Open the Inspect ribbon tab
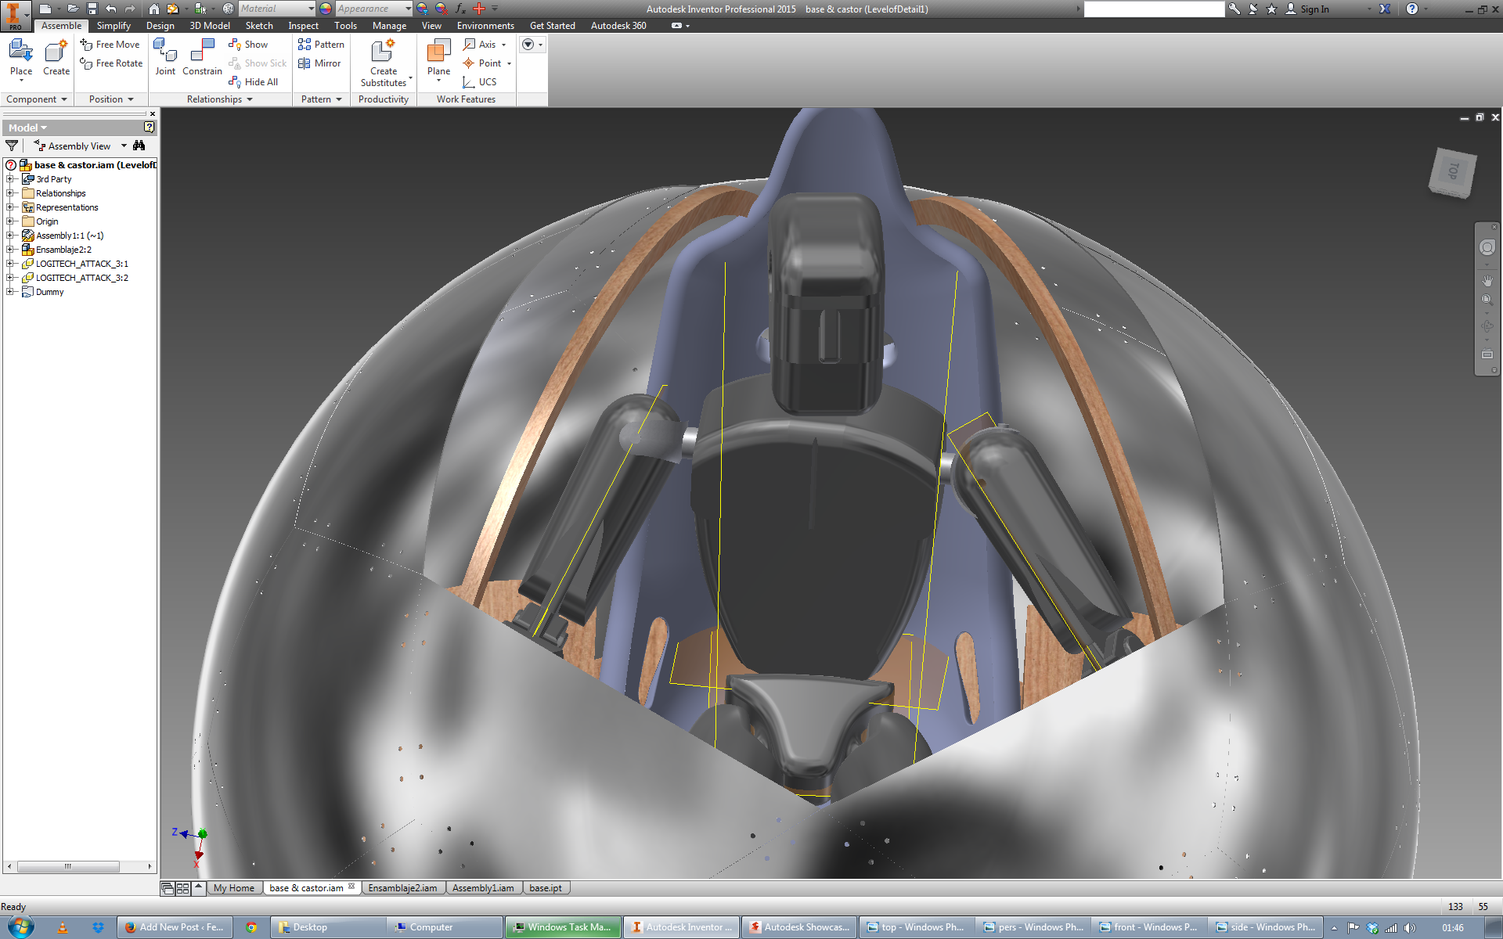Viewport: 1503px width, 939px height. [303, 26]
